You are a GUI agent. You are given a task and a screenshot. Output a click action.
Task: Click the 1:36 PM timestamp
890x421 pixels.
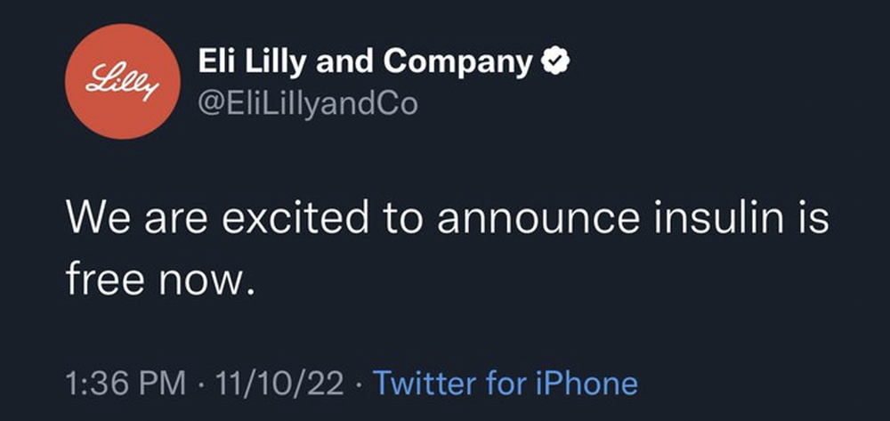(126, 383)
